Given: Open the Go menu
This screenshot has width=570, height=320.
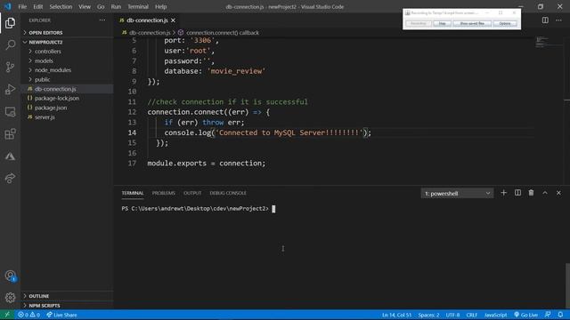Looking at the screenshot, I should (x=101, y=6).
